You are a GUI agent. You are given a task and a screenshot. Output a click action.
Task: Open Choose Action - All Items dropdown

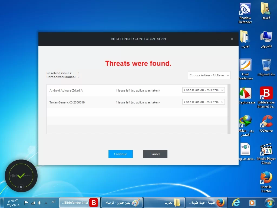point(209,75)
